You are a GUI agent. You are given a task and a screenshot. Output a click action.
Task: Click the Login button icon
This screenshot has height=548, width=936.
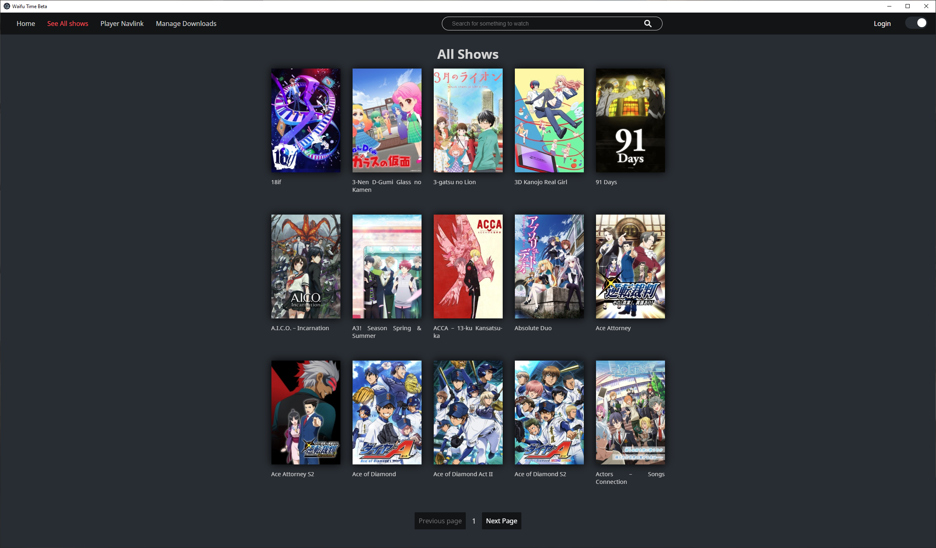tap(882, 23)
